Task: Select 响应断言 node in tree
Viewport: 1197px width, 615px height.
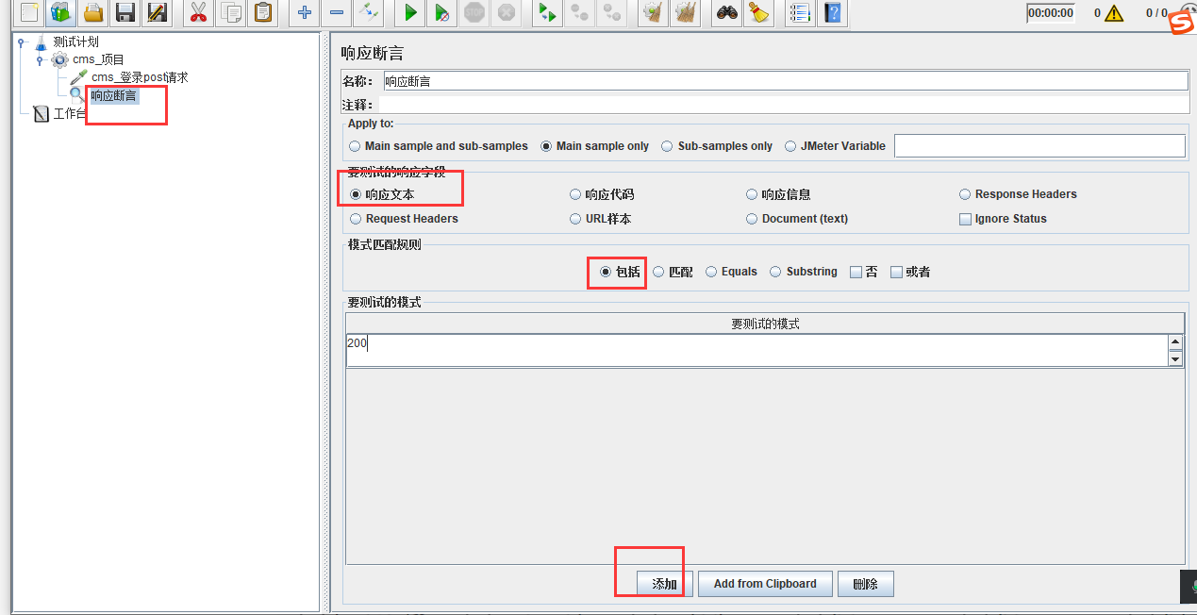Action: [x=114, y=95]
